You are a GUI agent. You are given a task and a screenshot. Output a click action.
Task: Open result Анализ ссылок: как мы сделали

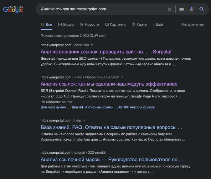(109, 84)
